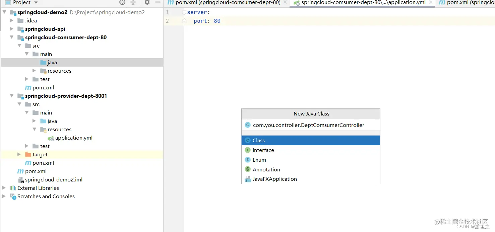Close the pom.xml (springcloud-comsumer-dept-80) tab
495x232 pixels.
point(285,2)
